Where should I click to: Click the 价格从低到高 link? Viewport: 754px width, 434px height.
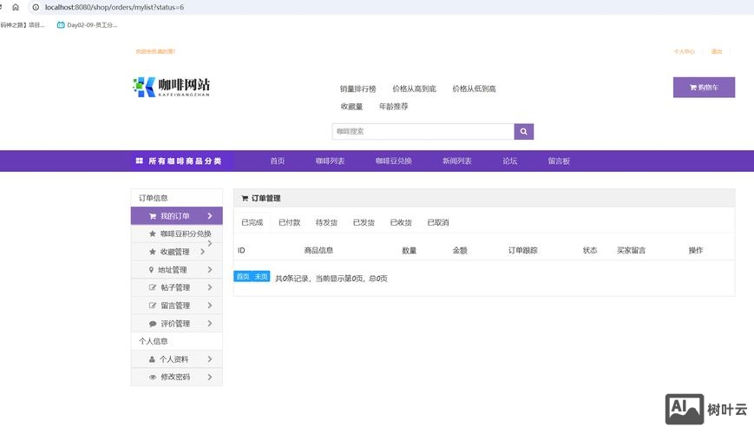[x=474, y=89]
